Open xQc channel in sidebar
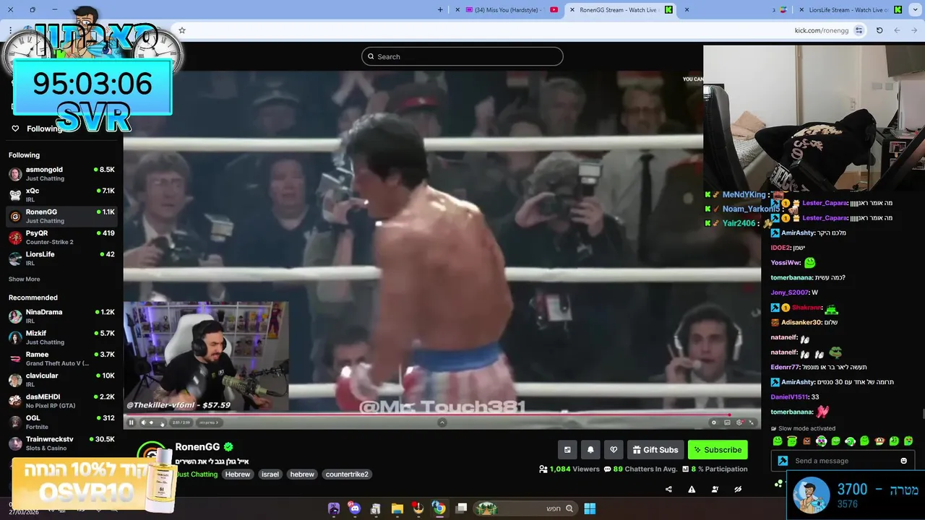 coord(61,194)
